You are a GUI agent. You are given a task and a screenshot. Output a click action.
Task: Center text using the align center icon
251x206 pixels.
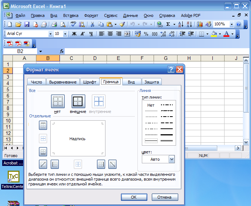pos(110,34)
